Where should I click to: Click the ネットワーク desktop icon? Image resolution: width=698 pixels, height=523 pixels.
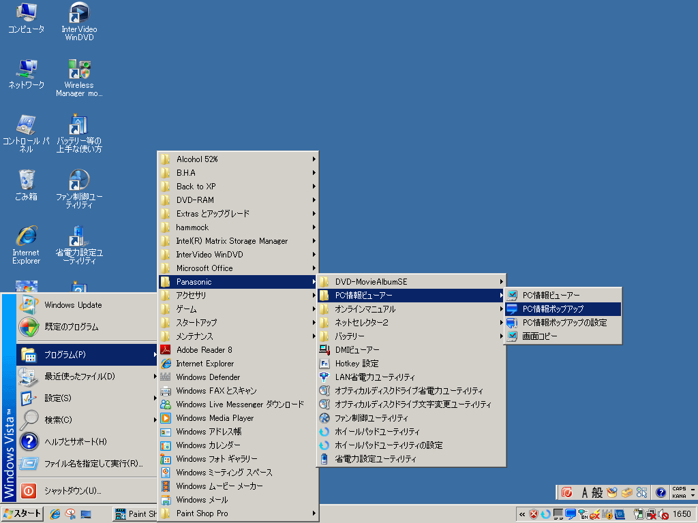click(x=27, y=74)
